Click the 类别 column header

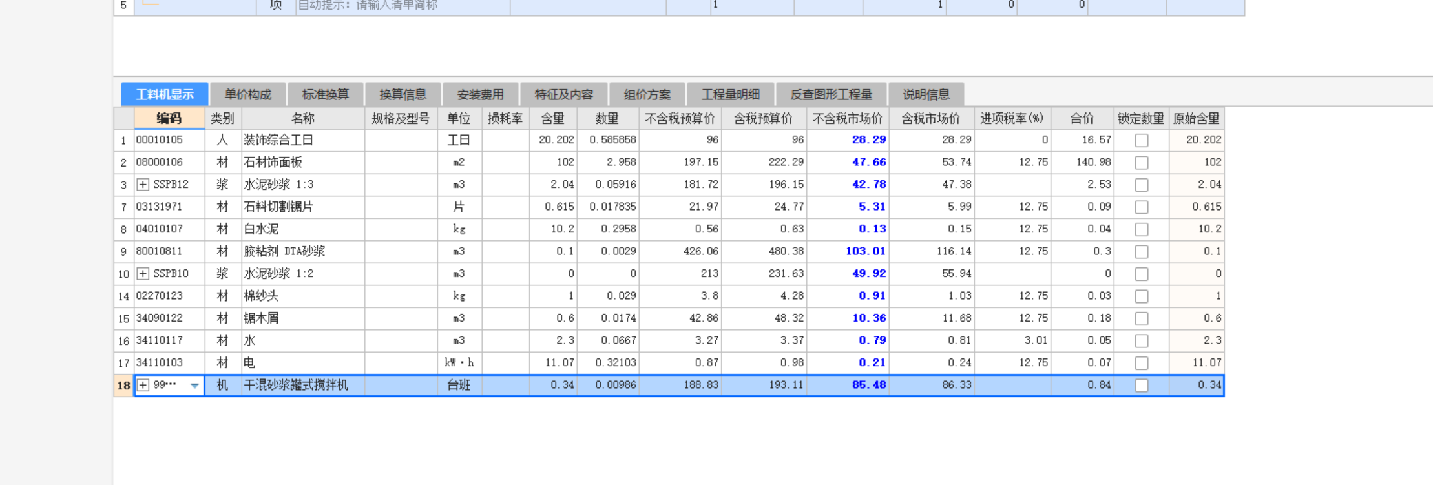click(x=222, y=118)
